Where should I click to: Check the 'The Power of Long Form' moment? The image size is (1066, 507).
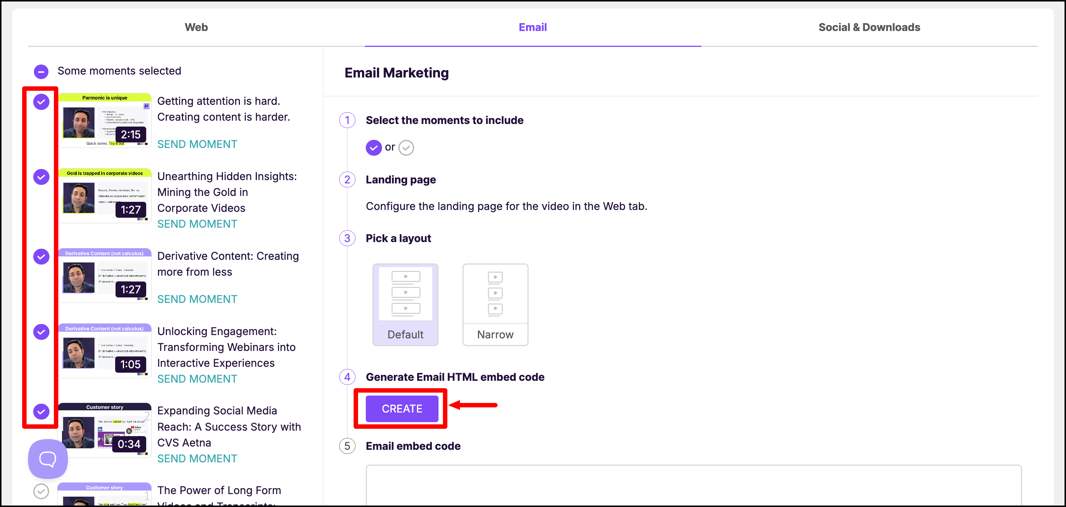(x=41, y=491)
